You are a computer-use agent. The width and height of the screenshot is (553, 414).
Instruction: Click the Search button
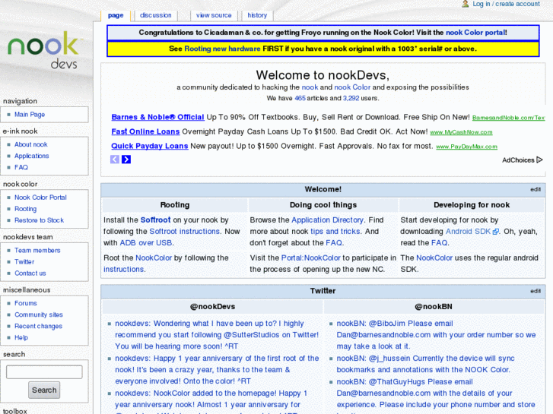tap(44, 390)
